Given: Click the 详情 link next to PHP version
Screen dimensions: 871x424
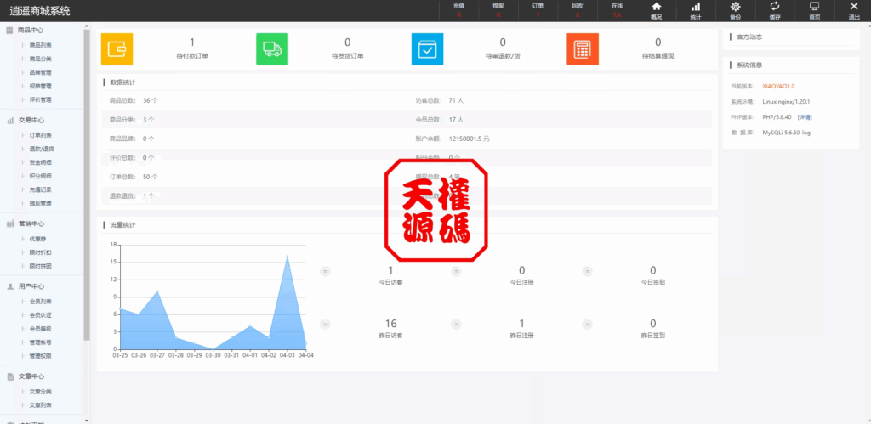Looking at the screenshot, I should 805,117.
